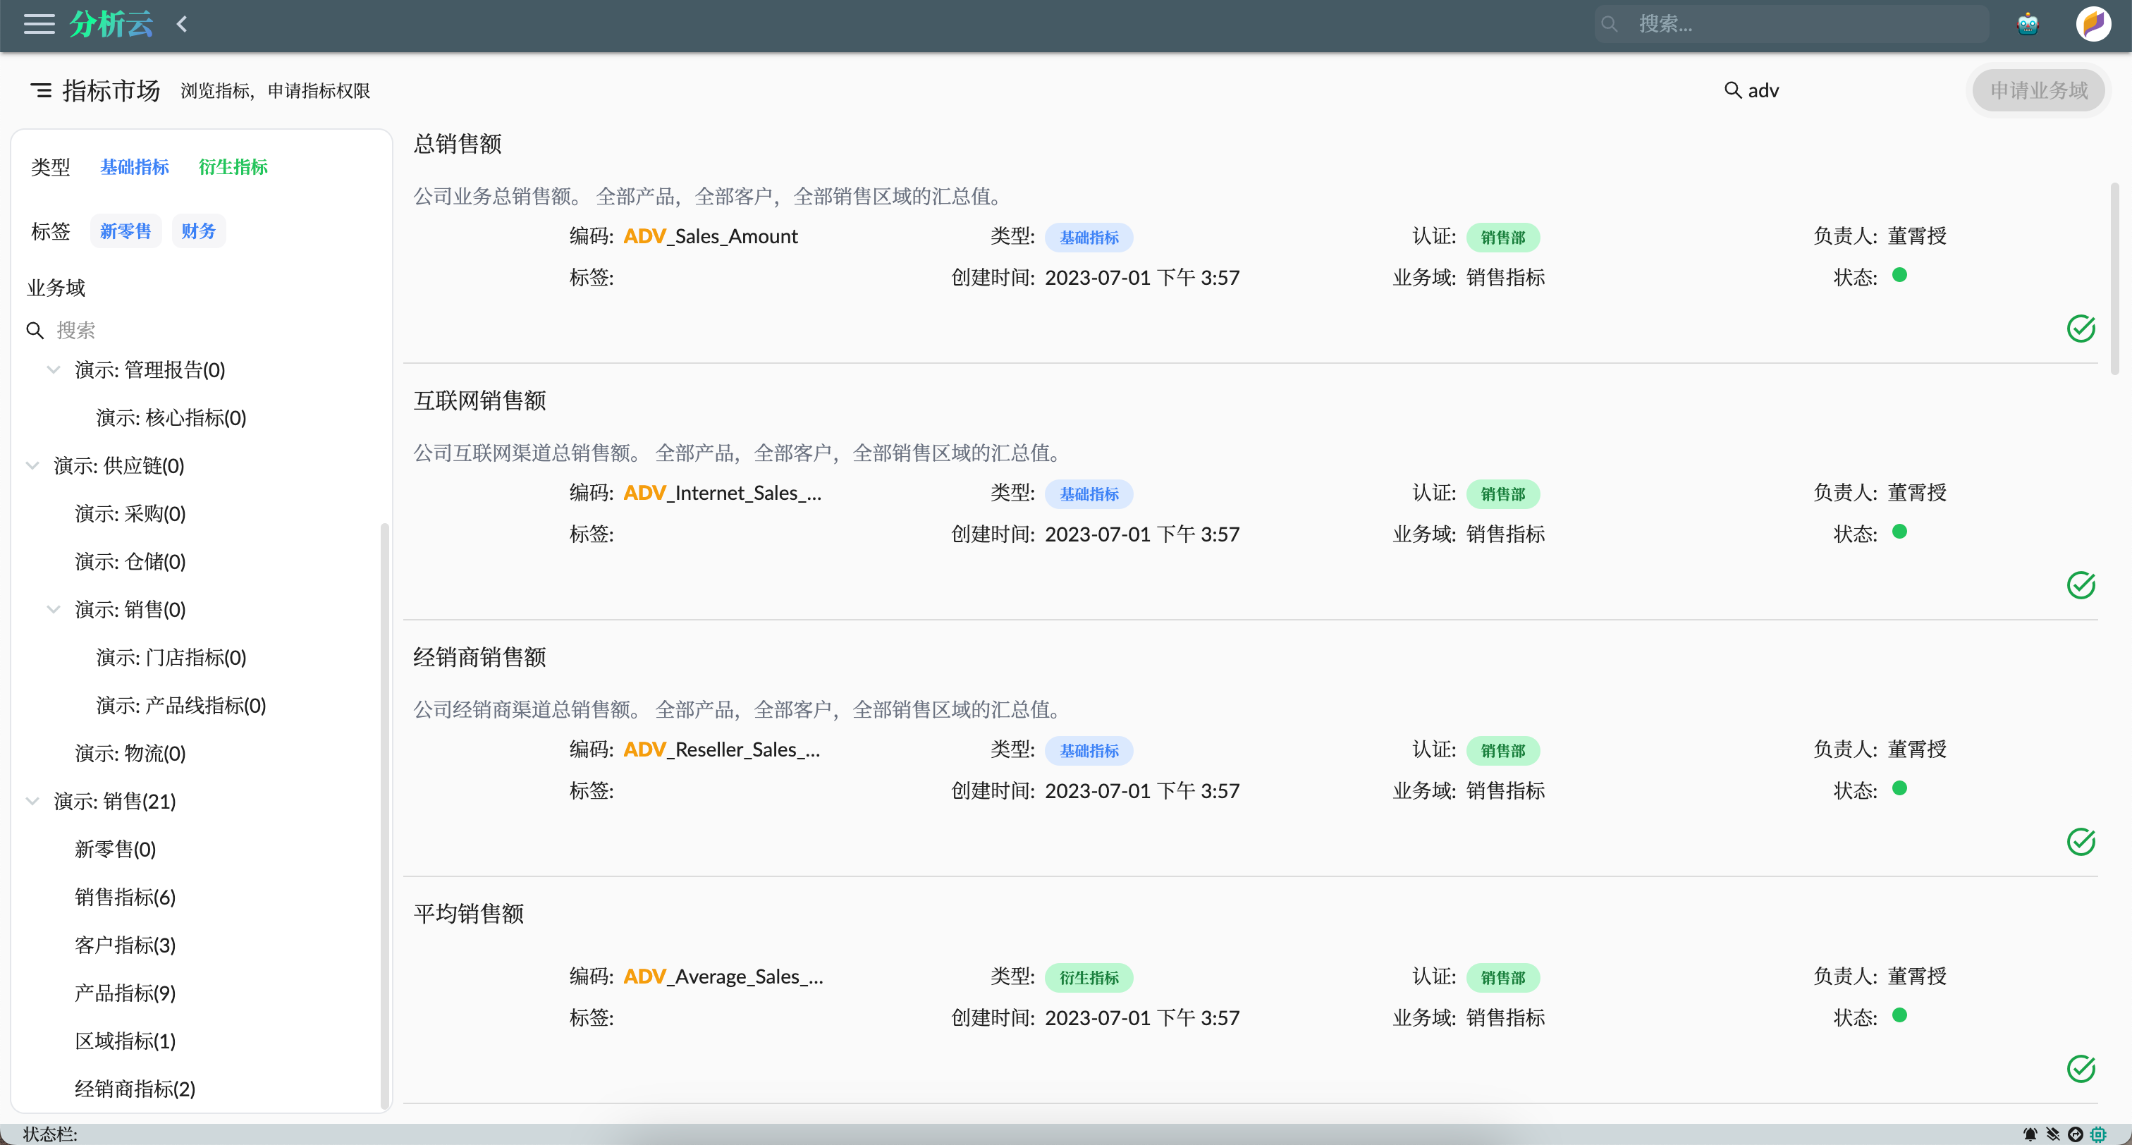Switch to the 衍生指标 type filter

click(233, 166)
